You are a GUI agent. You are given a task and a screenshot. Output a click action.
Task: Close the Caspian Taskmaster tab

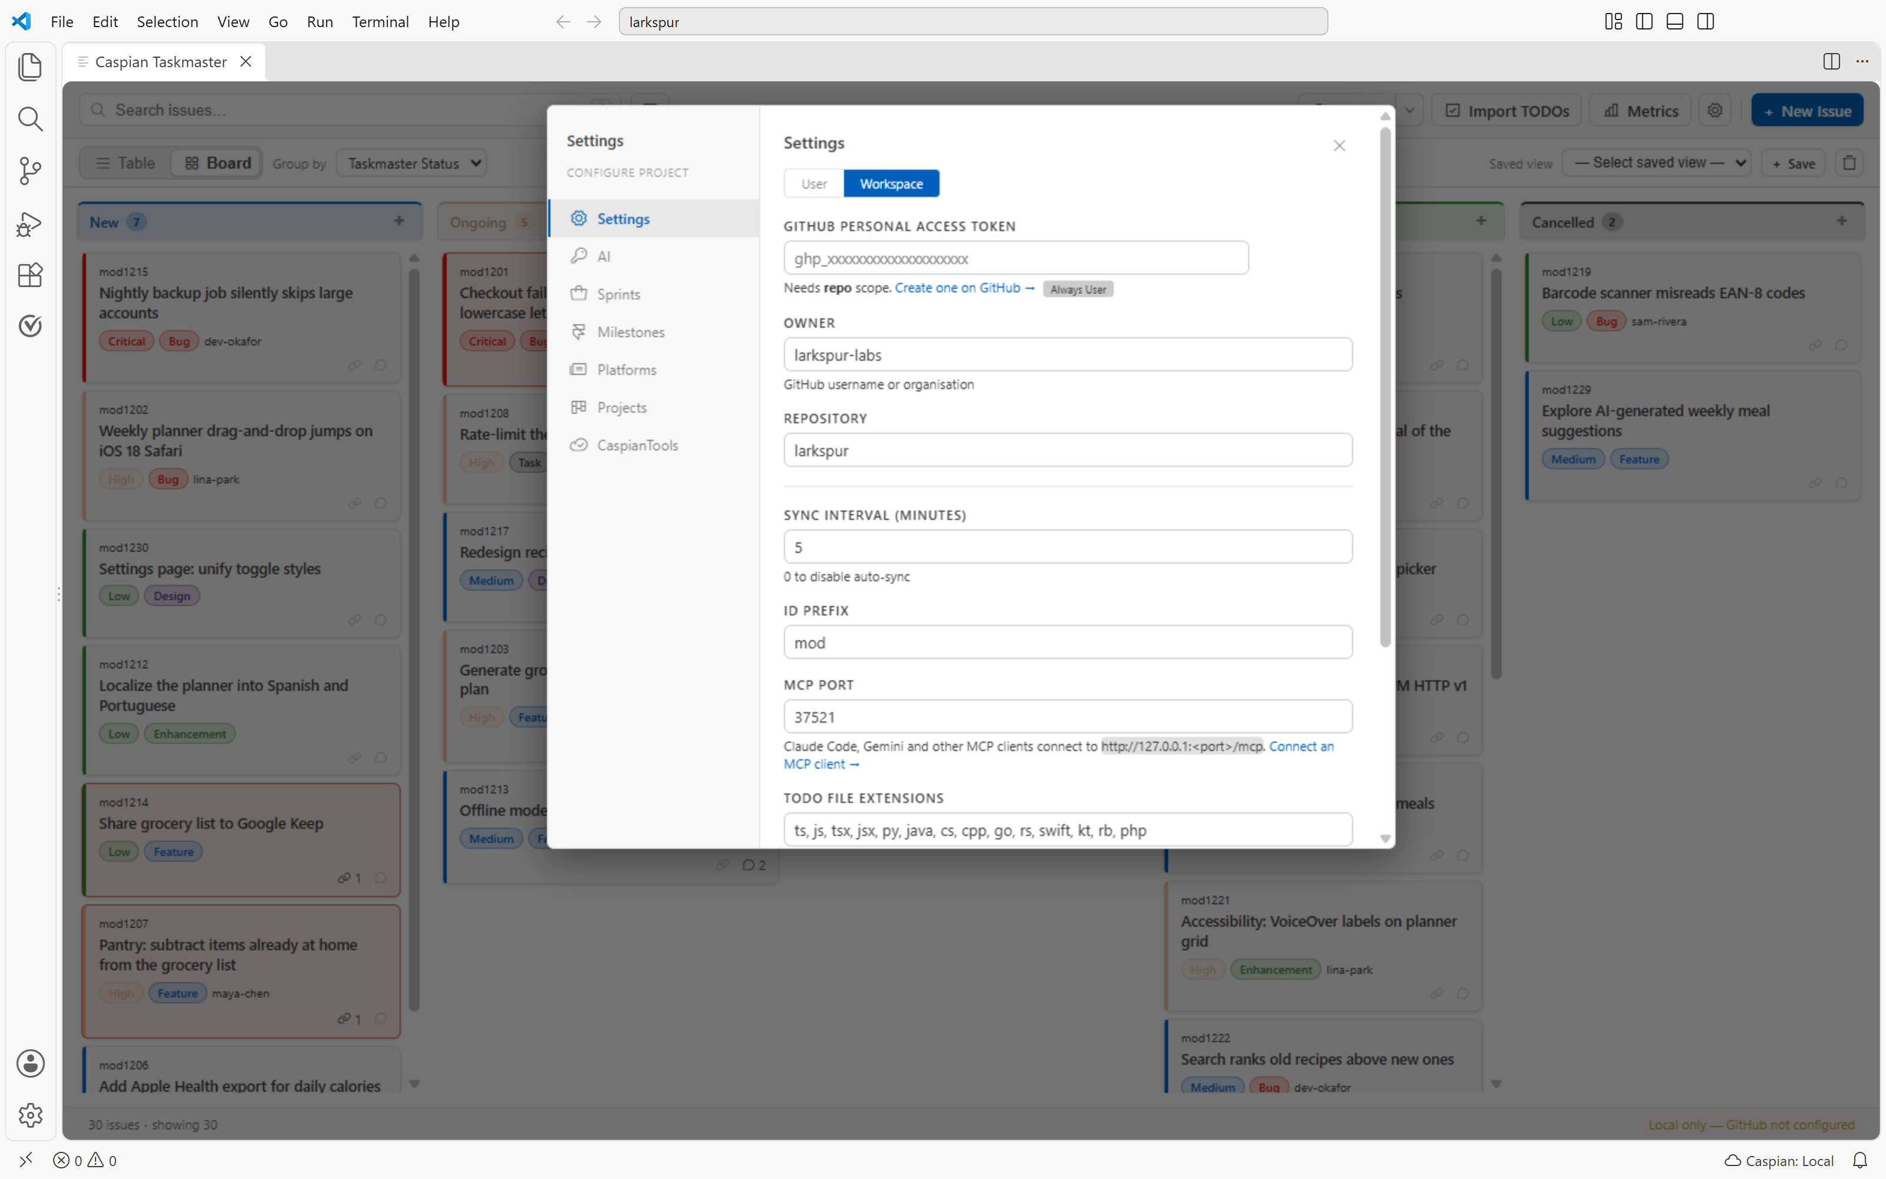(246, 61)
